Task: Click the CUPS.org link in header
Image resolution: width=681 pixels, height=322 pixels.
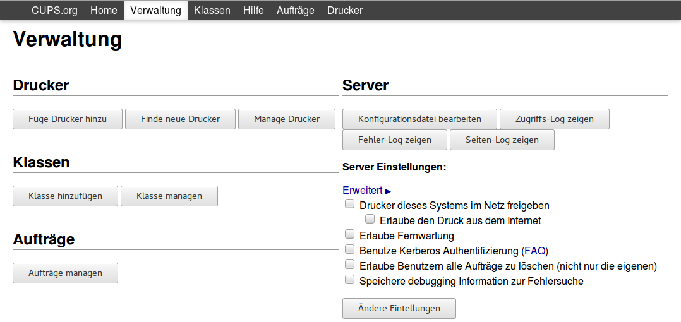Action: pyautogui.click(x=54, y=10)
